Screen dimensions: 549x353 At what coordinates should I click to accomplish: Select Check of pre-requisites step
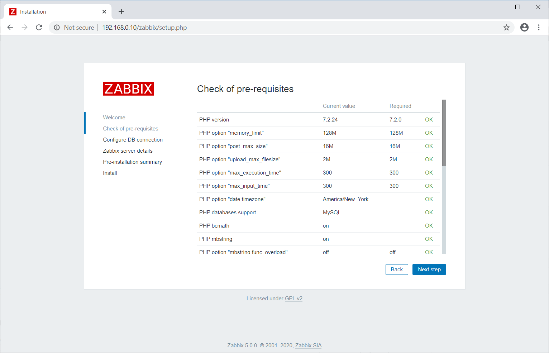point(130,129)
